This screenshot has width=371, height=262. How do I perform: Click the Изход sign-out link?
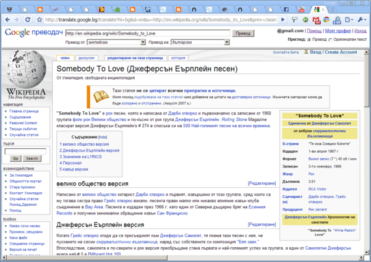click(360, 31)
